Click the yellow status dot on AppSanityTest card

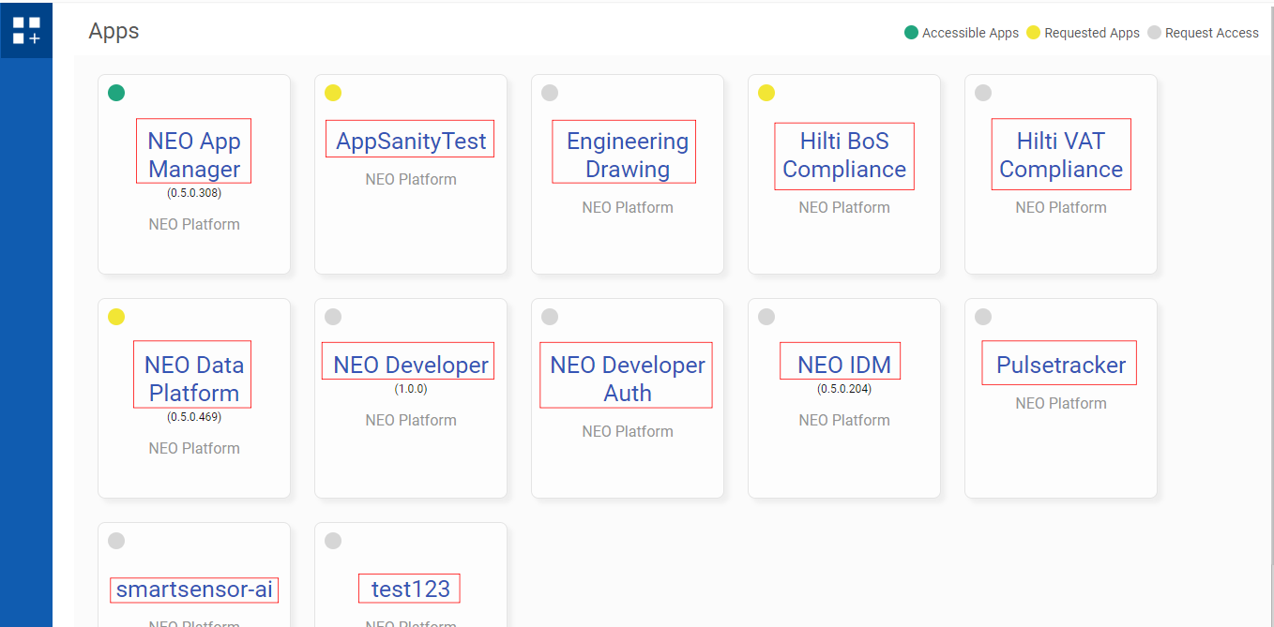click(333, 93)
